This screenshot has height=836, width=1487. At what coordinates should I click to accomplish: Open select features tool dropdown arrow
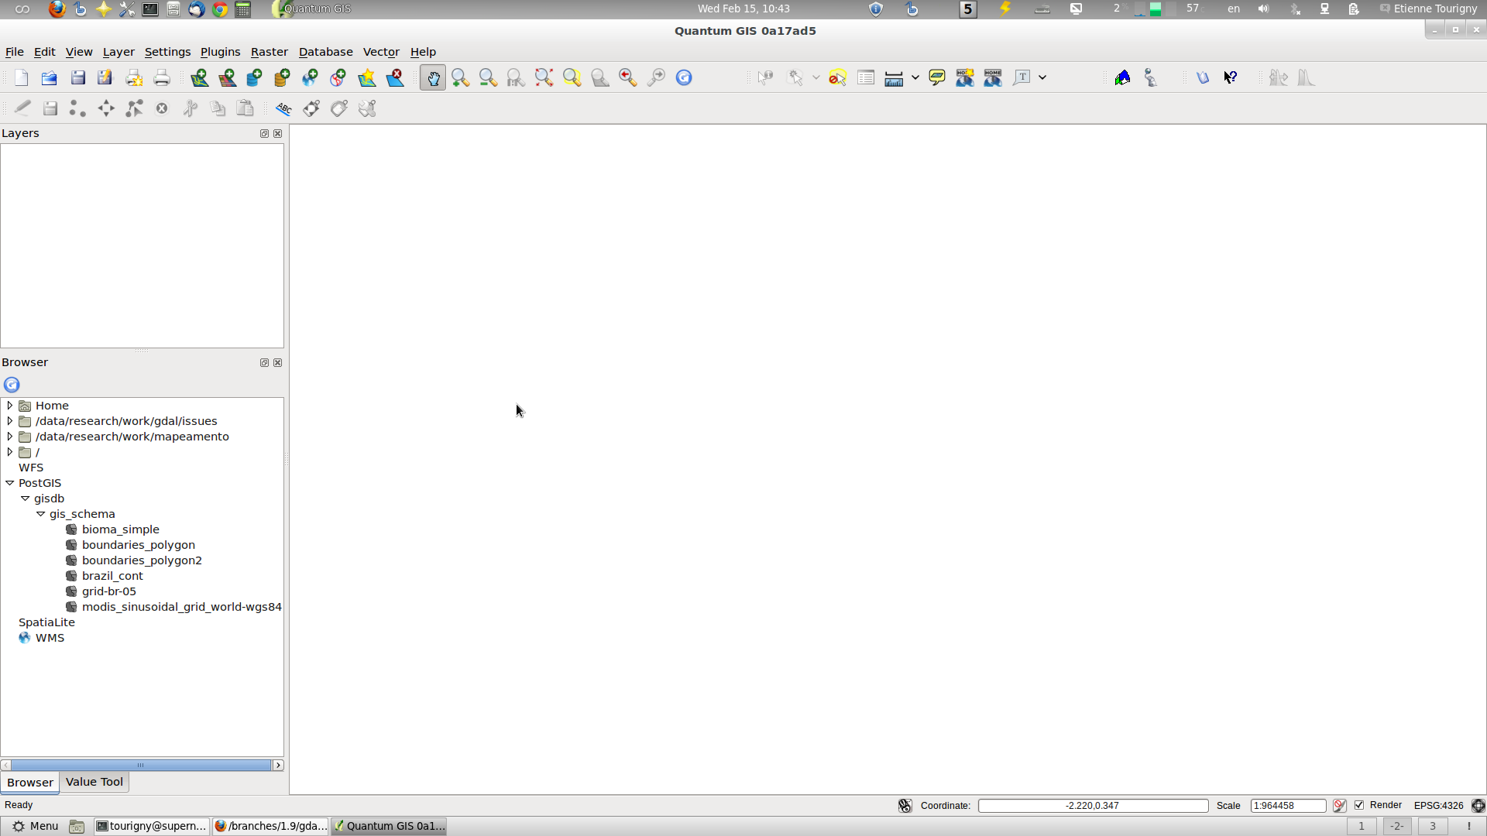tap(816, 77)
